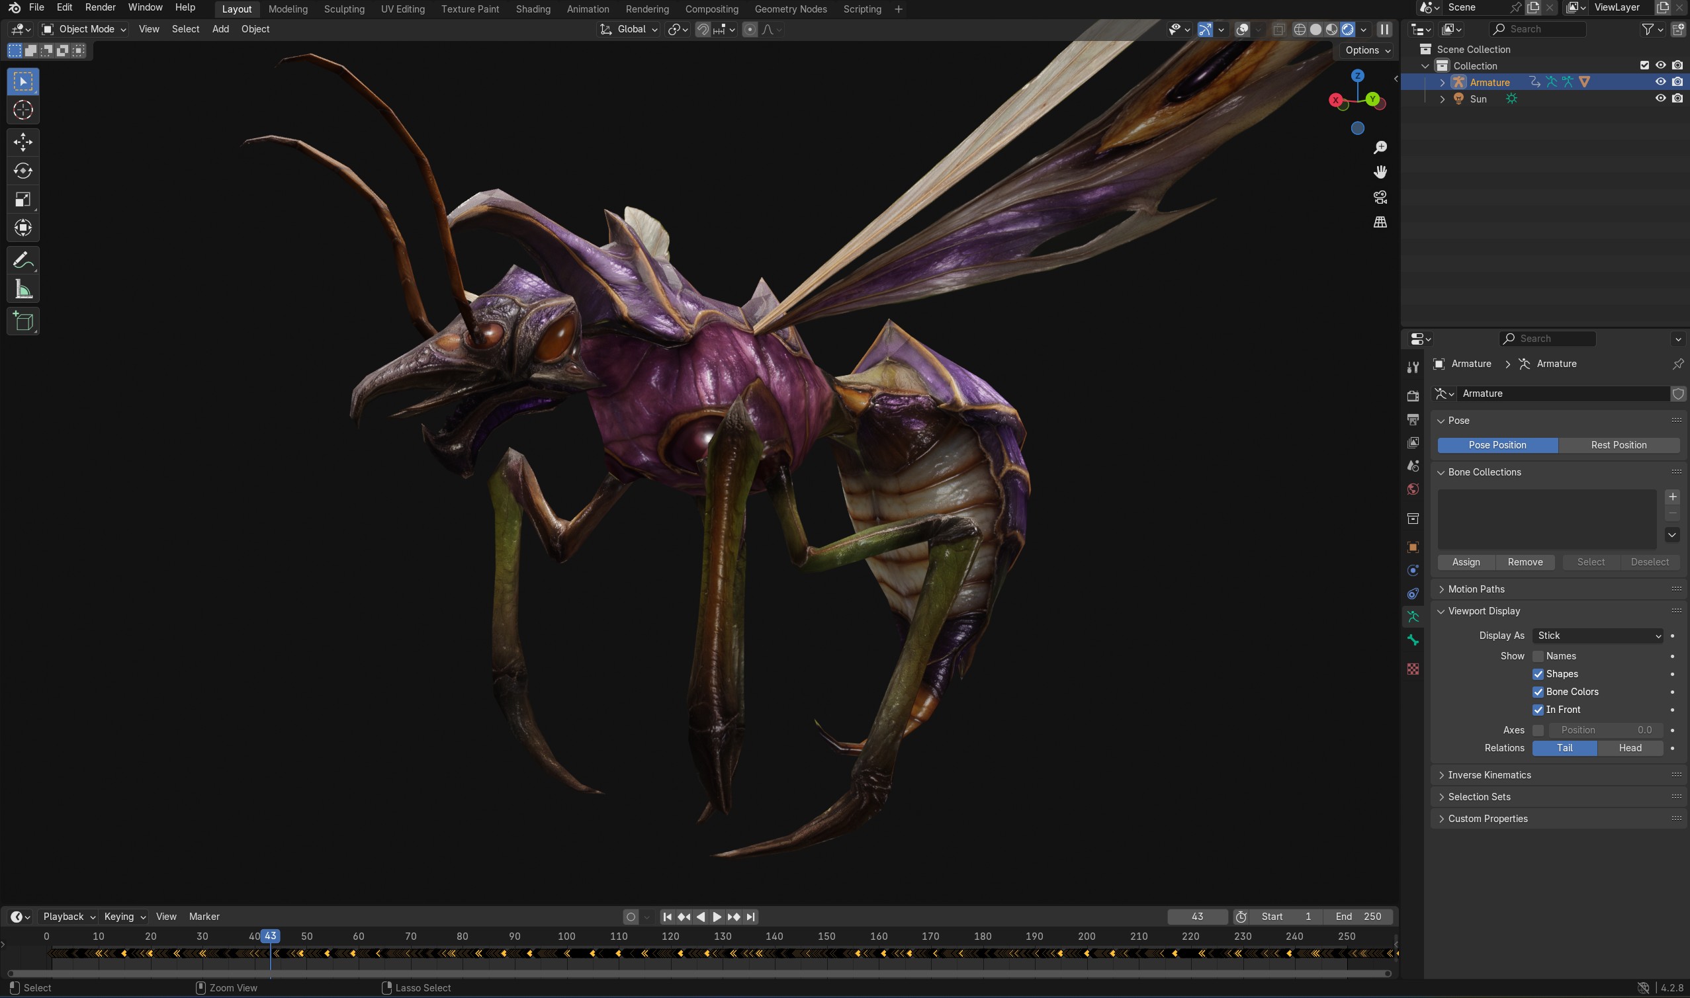
Task: Hide the Sun object with eye icon
Action: (x=1660, y=98)
